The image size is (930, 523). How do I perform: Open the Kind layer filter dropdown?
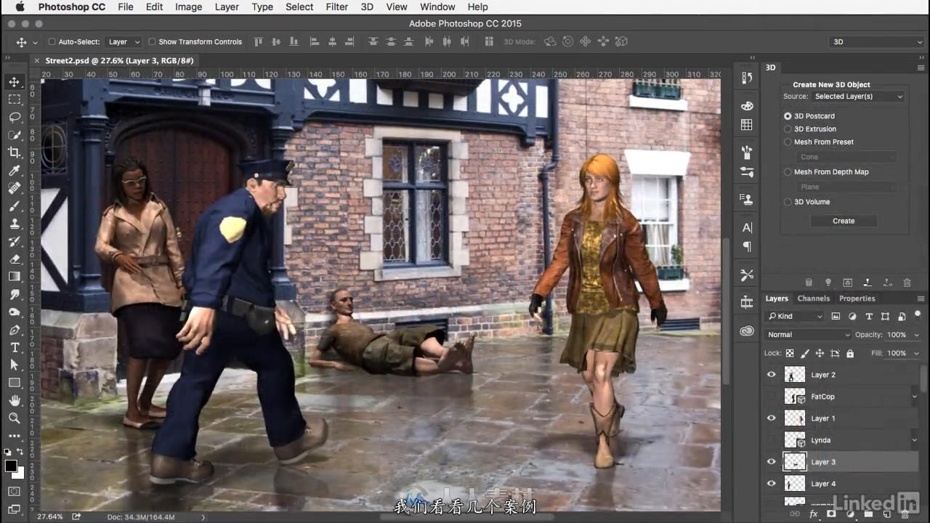794,316
